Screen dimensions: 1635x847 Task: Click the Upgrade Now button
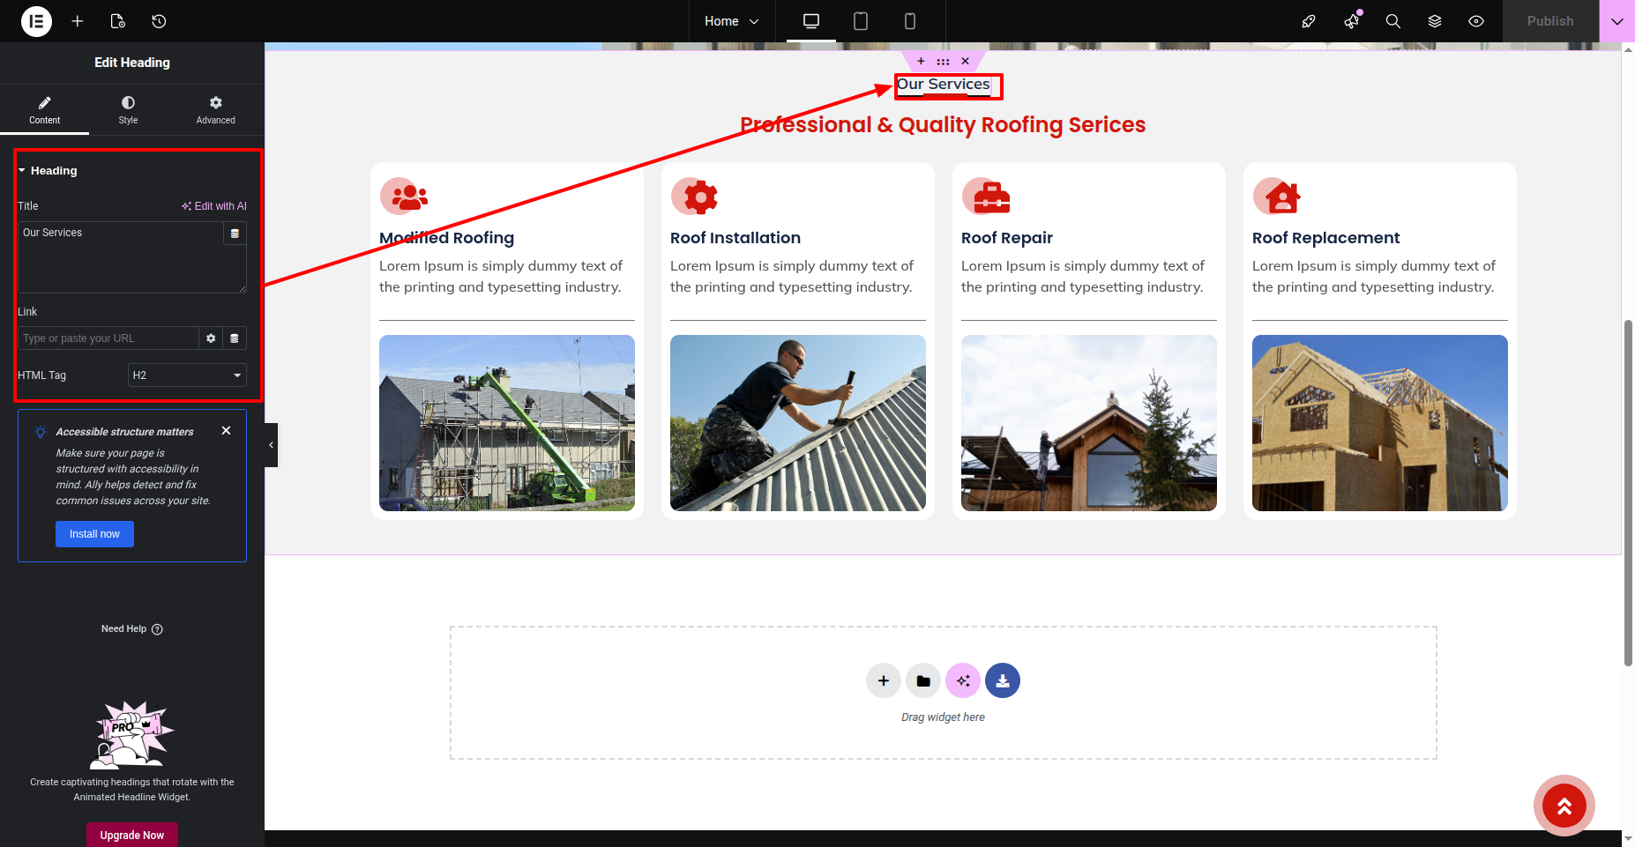[132, 835]
